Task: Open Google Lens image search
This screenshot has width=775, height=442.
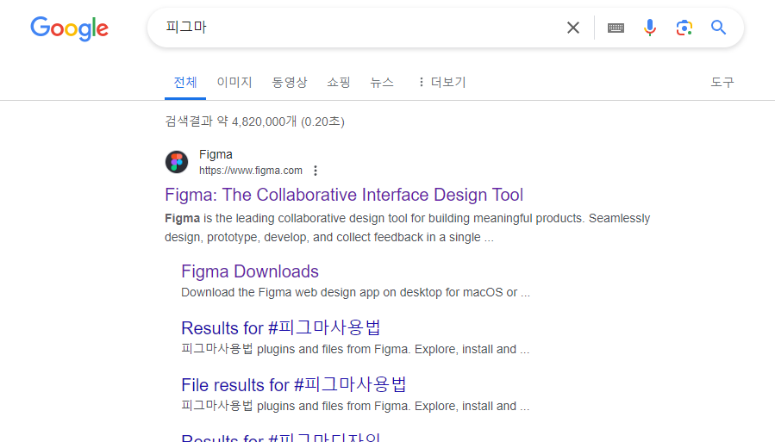Action: pos(684,28)
